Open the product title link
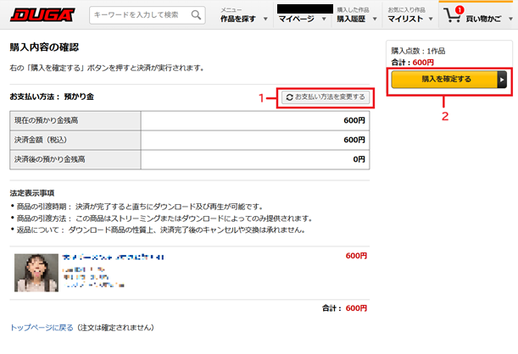518x354 pixels. tap(113, 257)
